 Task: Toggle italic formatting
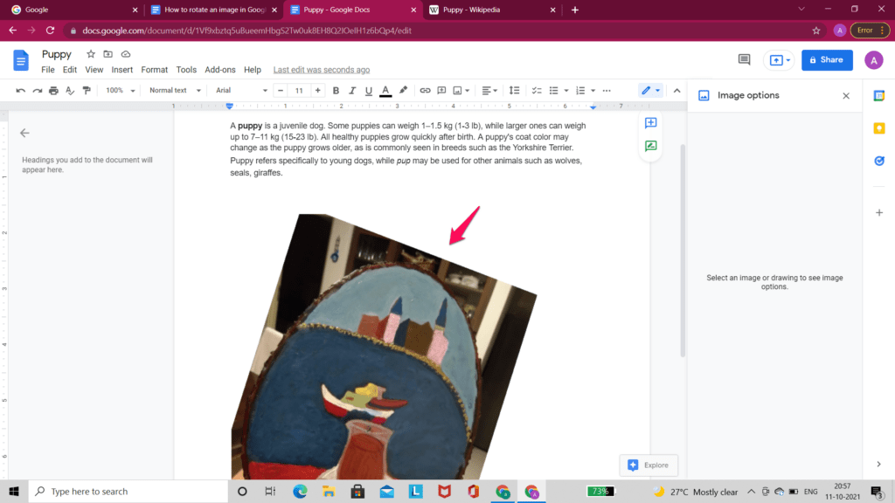point(352,90)
